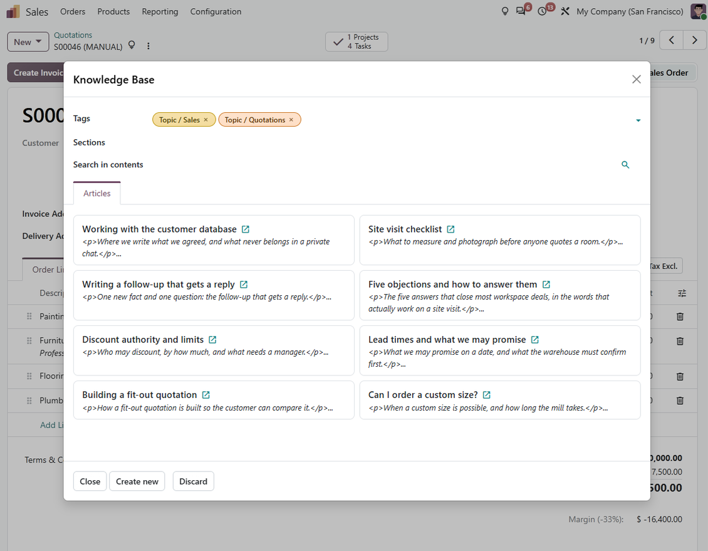Open the Products menu
Viewport: 708px width, 551px height.
point(113,11)
